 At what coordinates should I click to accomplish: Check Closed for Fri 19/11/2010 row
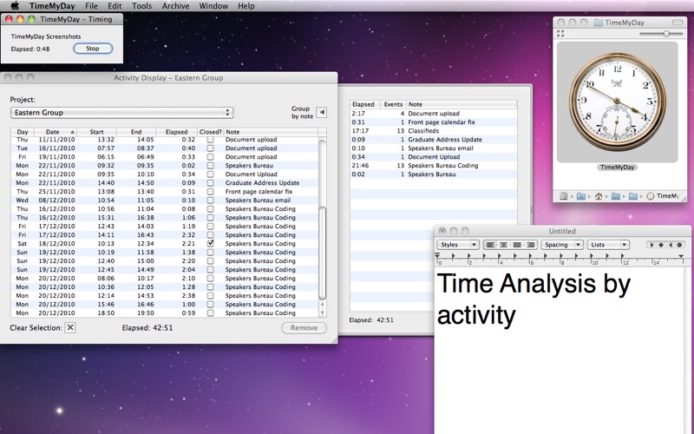point(210,157)
